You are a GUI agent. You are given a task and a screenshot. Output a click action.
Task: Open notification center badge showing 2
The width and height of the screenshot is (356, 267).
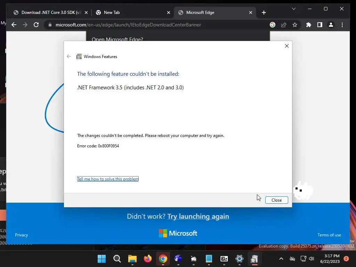coord(346,259)
